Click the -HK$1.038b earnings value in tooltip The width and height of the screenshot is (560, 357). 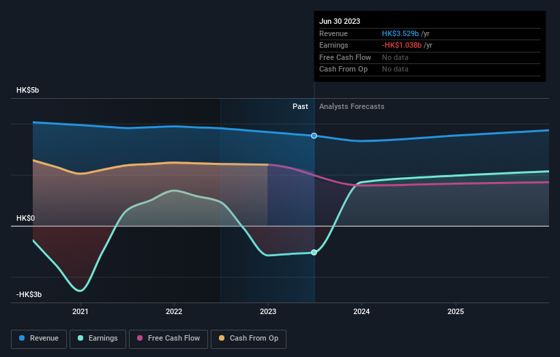pyautogui.click(x=402, y=45)
